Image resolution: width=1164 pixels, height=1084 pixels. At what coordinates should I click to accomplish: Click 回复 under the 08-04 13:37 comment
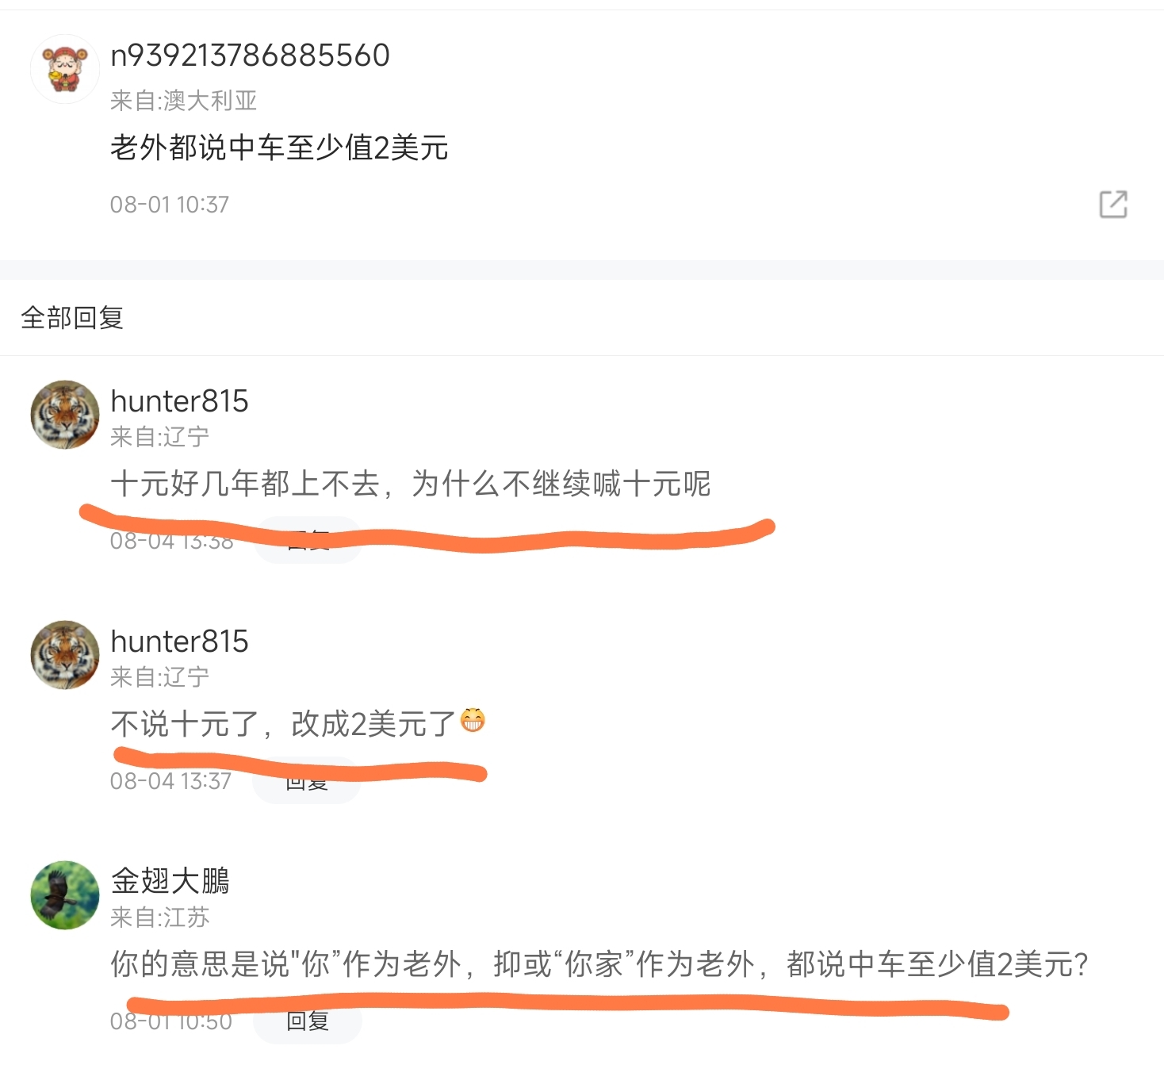(x=307, y=781)
